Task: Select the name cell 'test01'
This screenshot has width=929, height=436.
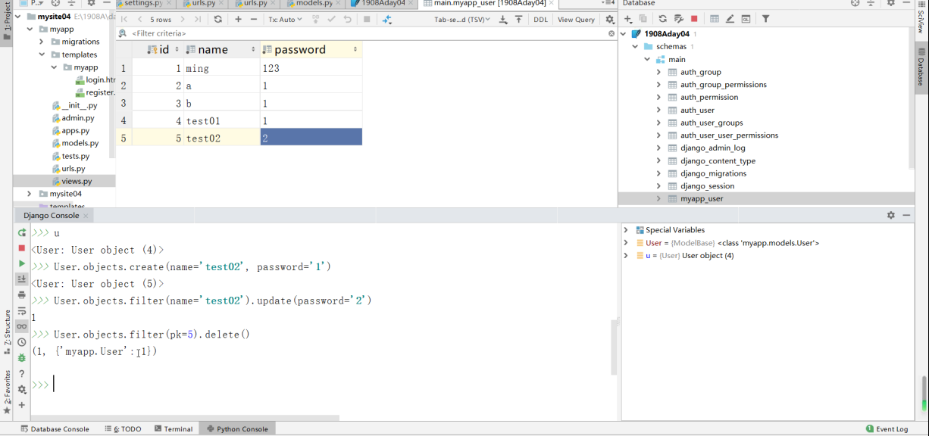Action: click(x=221, y=120)
